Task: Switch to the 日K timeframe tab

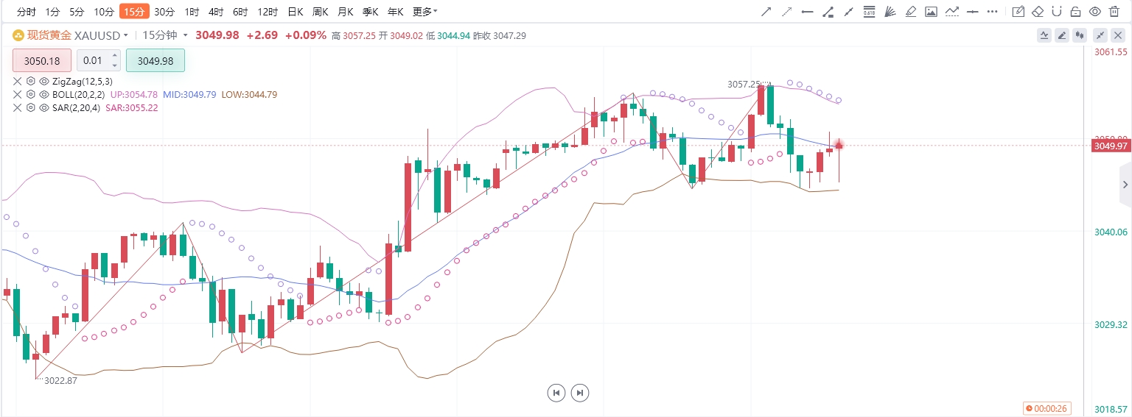Action: tap(296, 12)
